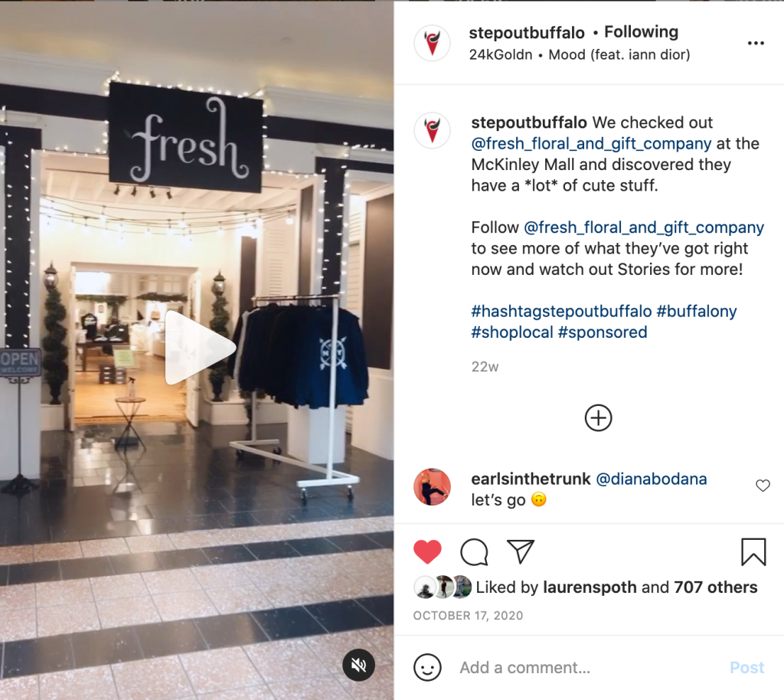Unmute the video with speaker icon
The width and height of the screenshot is (784, 700).
pos(358,665)
